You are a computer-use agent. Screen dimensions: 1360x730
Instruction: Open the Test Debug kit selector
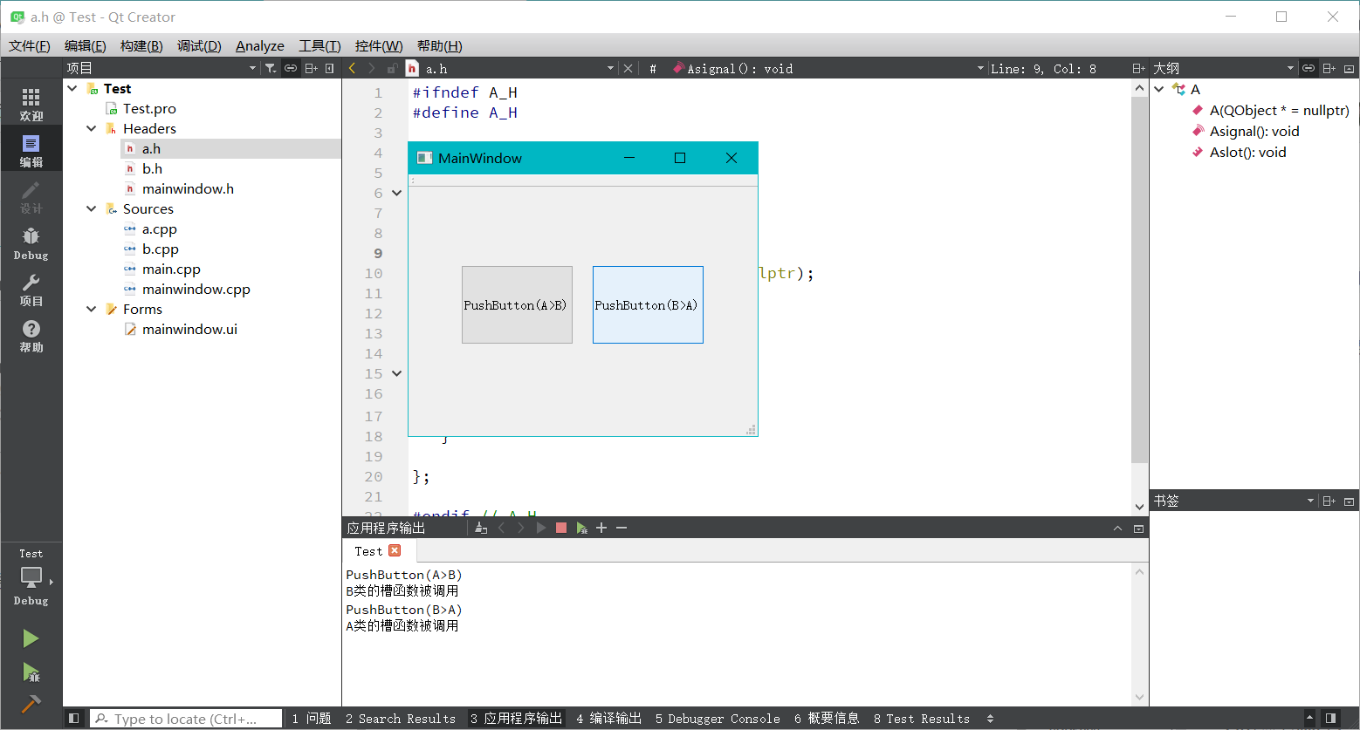(31, 576)
